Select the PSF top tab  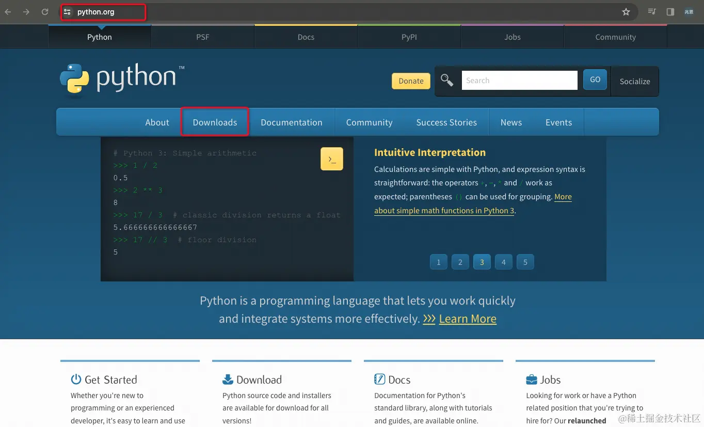click(x=203, y=37)
